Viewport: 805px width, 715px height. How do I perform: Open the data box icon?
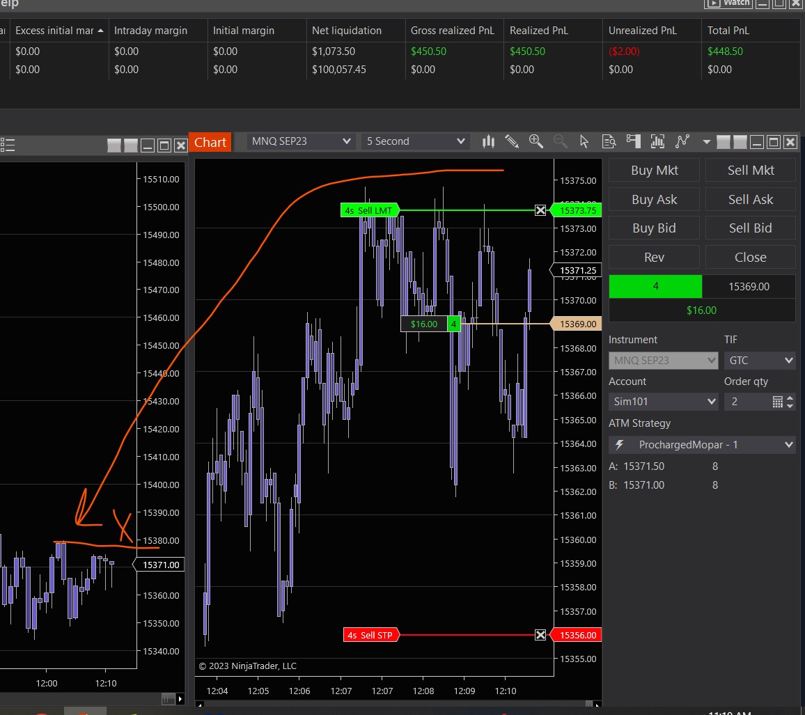[x=609, y=141]
